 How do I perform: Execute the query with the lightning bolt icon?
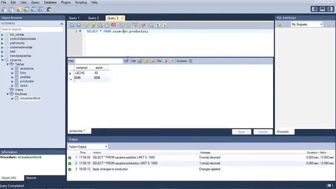(x=86, y=26)
